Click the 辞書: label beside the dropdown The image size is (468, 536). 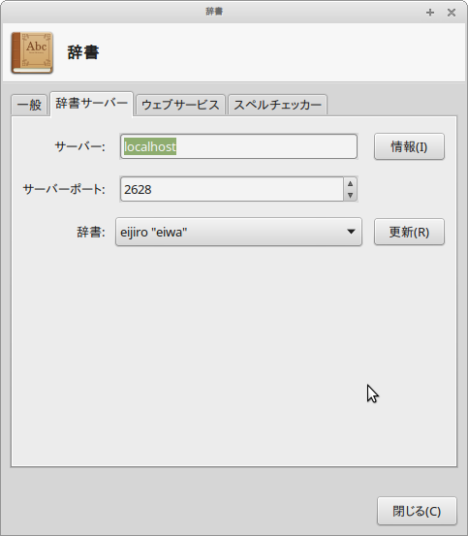91,232
